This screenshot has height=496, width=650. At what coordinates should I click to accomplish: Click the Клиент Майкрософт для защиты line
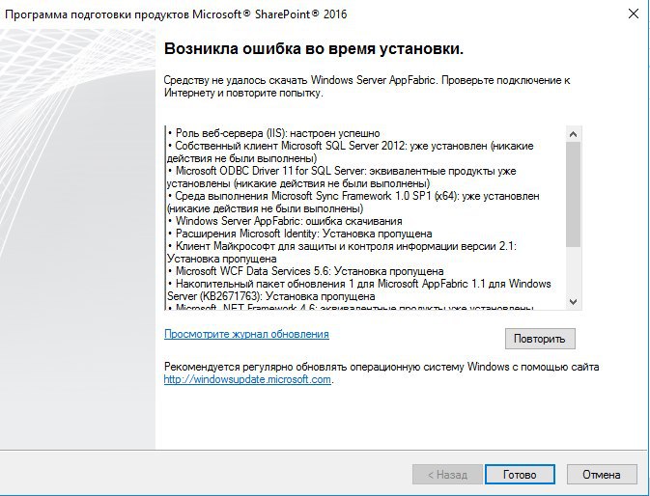[x=342, y=252]
